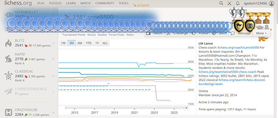
Task: Open the search magnifier icon
Action: pyautogui.click(x=221, y=3)
